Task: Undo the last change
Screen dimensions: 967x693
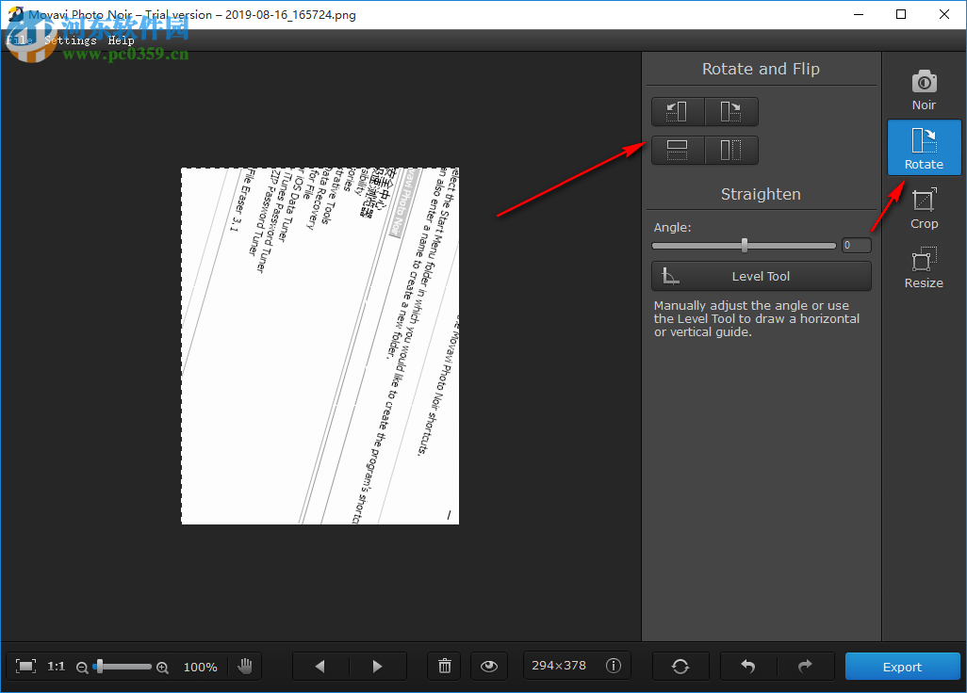Action: coord(747,666)
